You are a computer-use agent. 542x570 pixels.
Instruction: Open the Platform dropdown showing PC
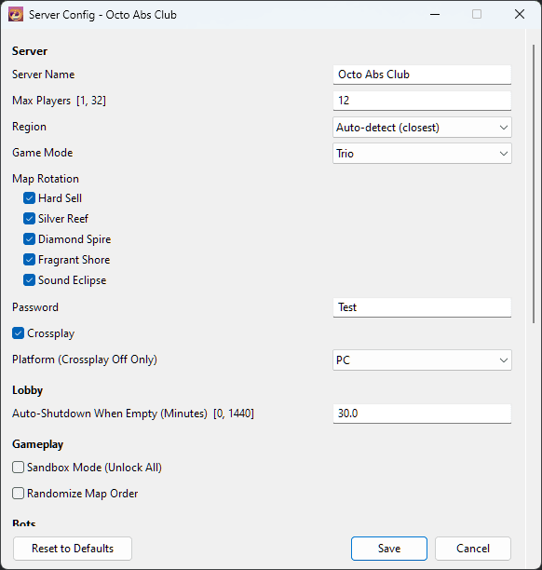point(422,360)
